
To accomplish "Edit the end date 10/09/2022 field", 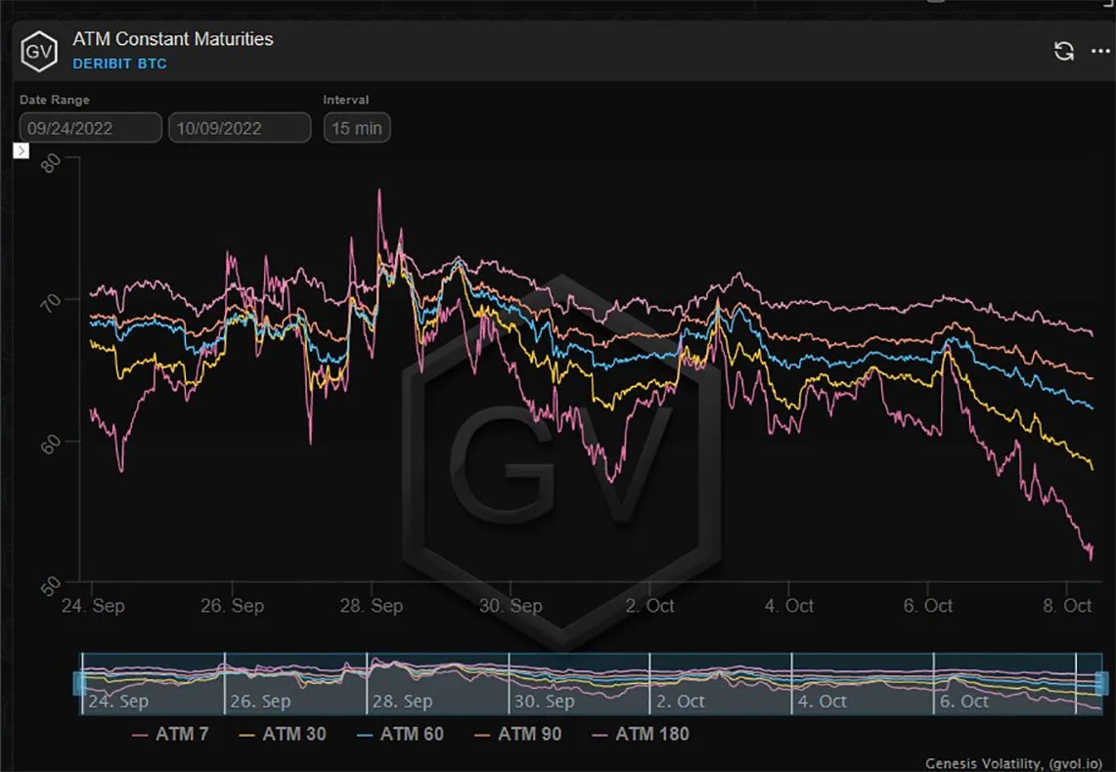I will 240,128.
